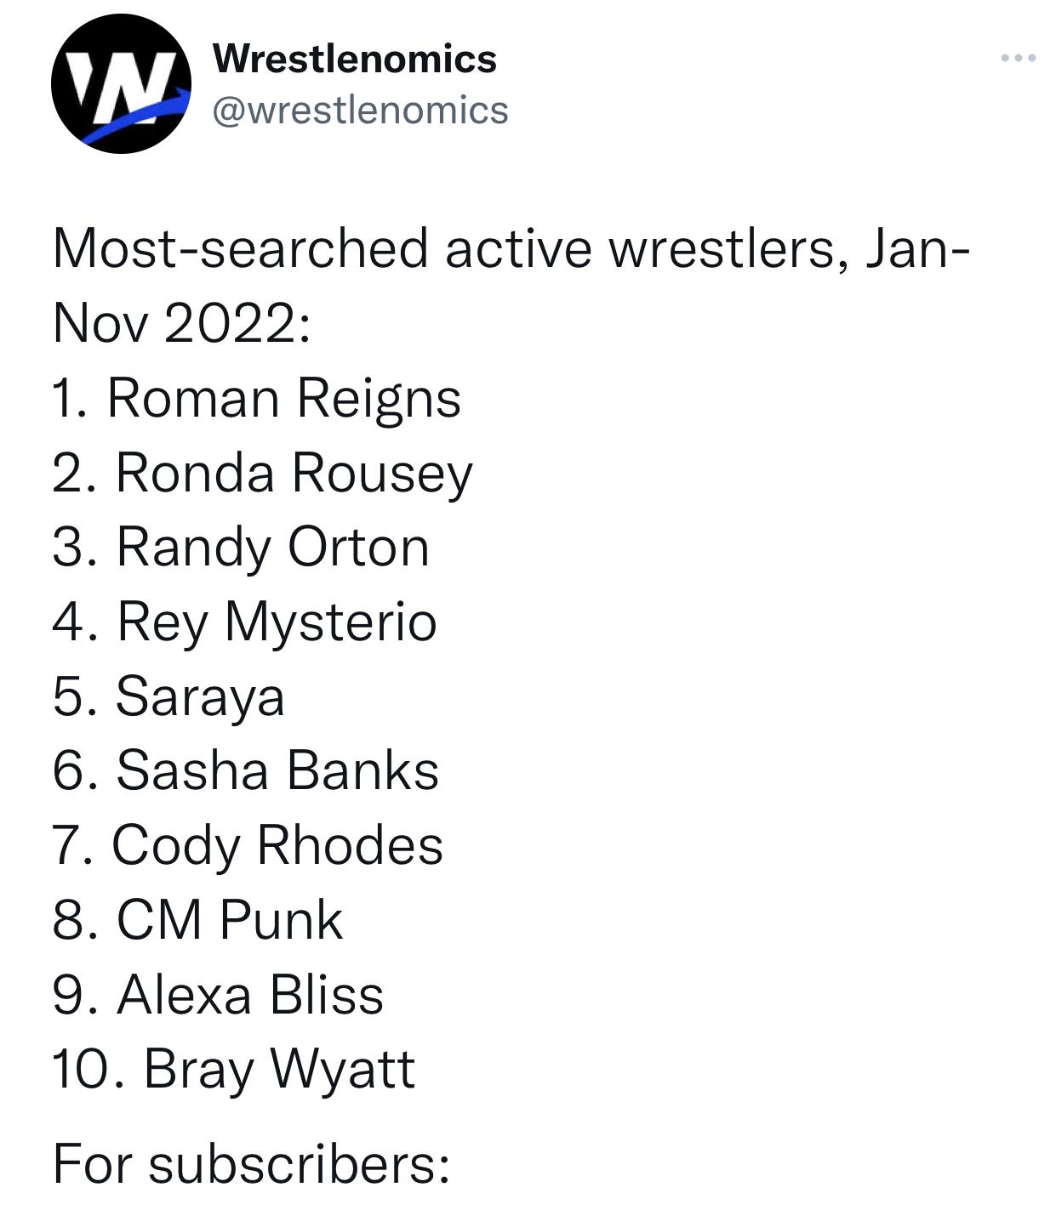
Task: Click the "8. CM Punk" entry
Action: (197, 920)
